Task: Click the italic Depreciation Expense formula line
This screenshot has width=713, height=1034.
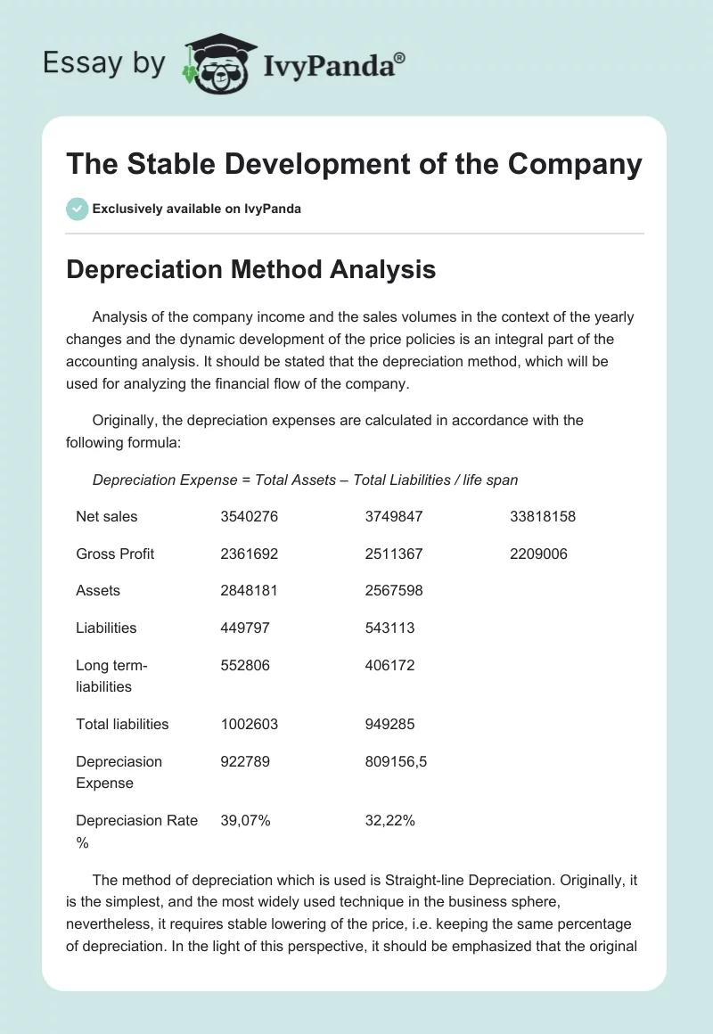Action: [x=305, y=480]
